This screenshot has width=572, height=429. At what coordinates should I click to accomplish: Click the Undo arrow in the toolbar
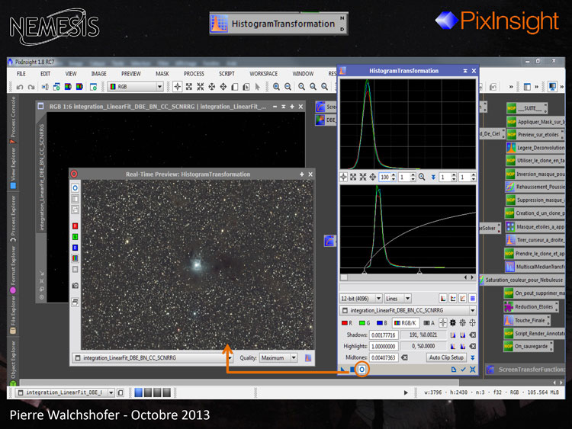(20, 87)
